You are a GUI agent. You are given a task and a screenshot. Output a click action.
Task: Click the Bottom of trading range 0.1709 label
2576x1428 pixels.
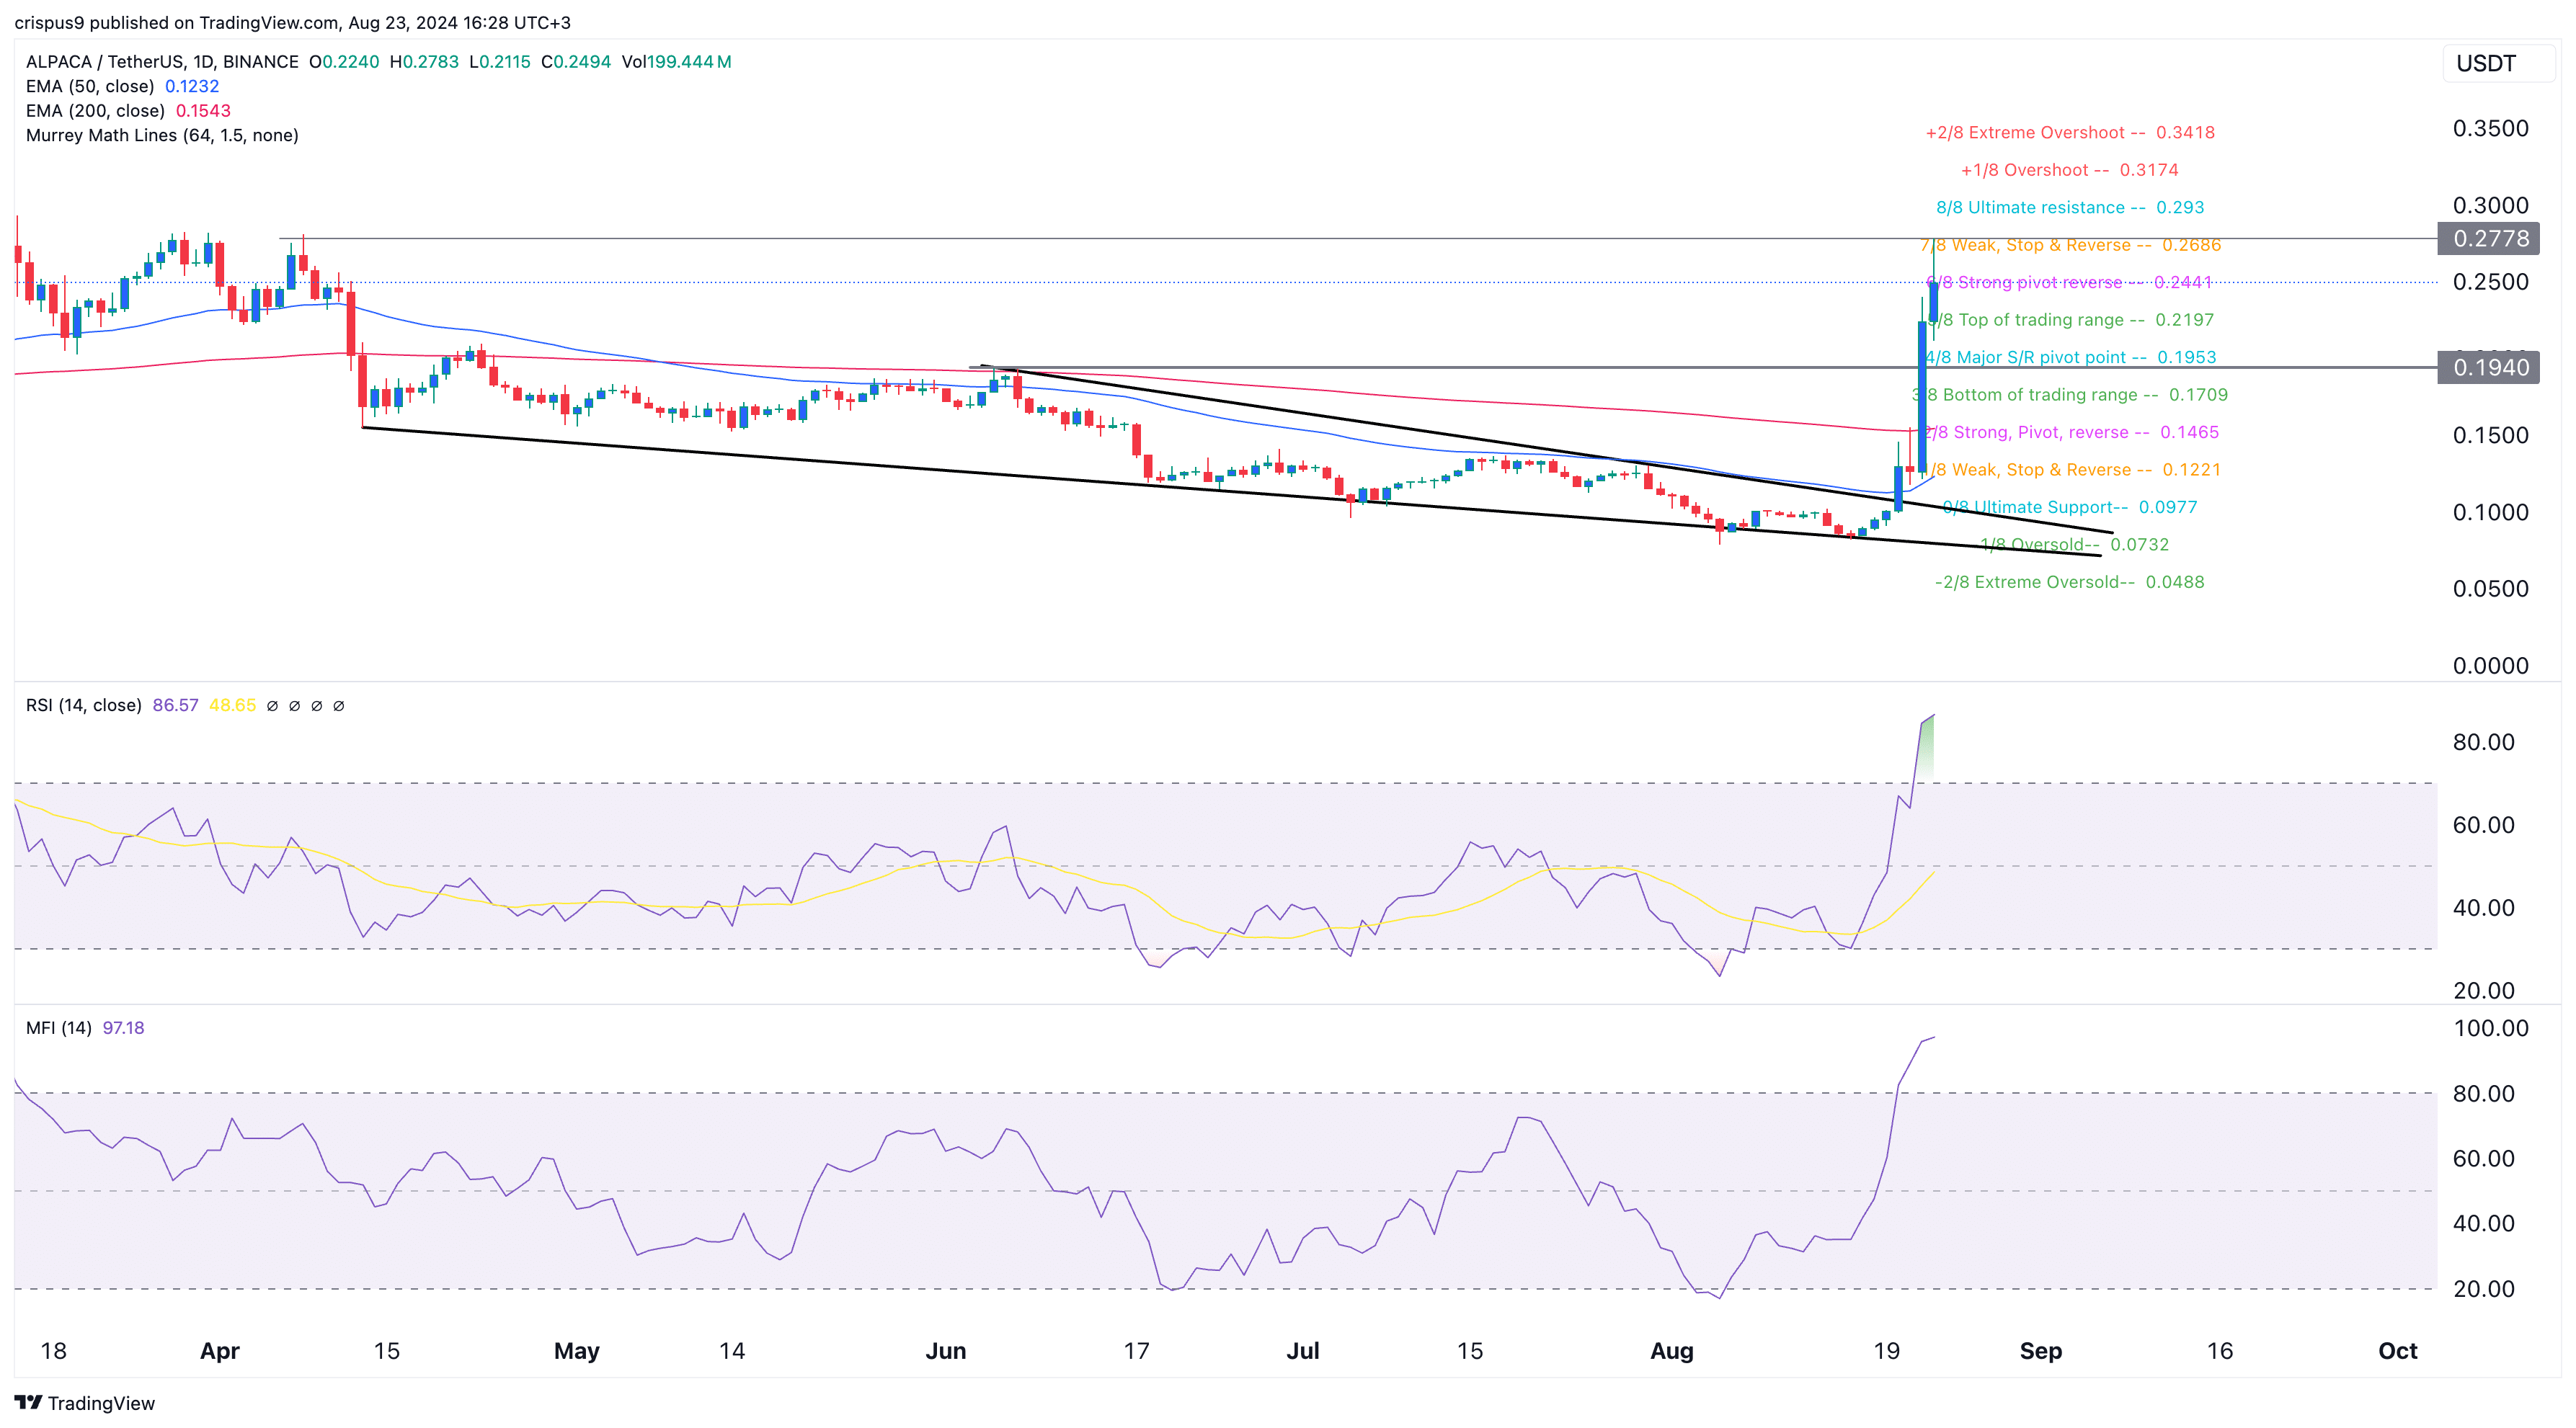pos(2070,395)
